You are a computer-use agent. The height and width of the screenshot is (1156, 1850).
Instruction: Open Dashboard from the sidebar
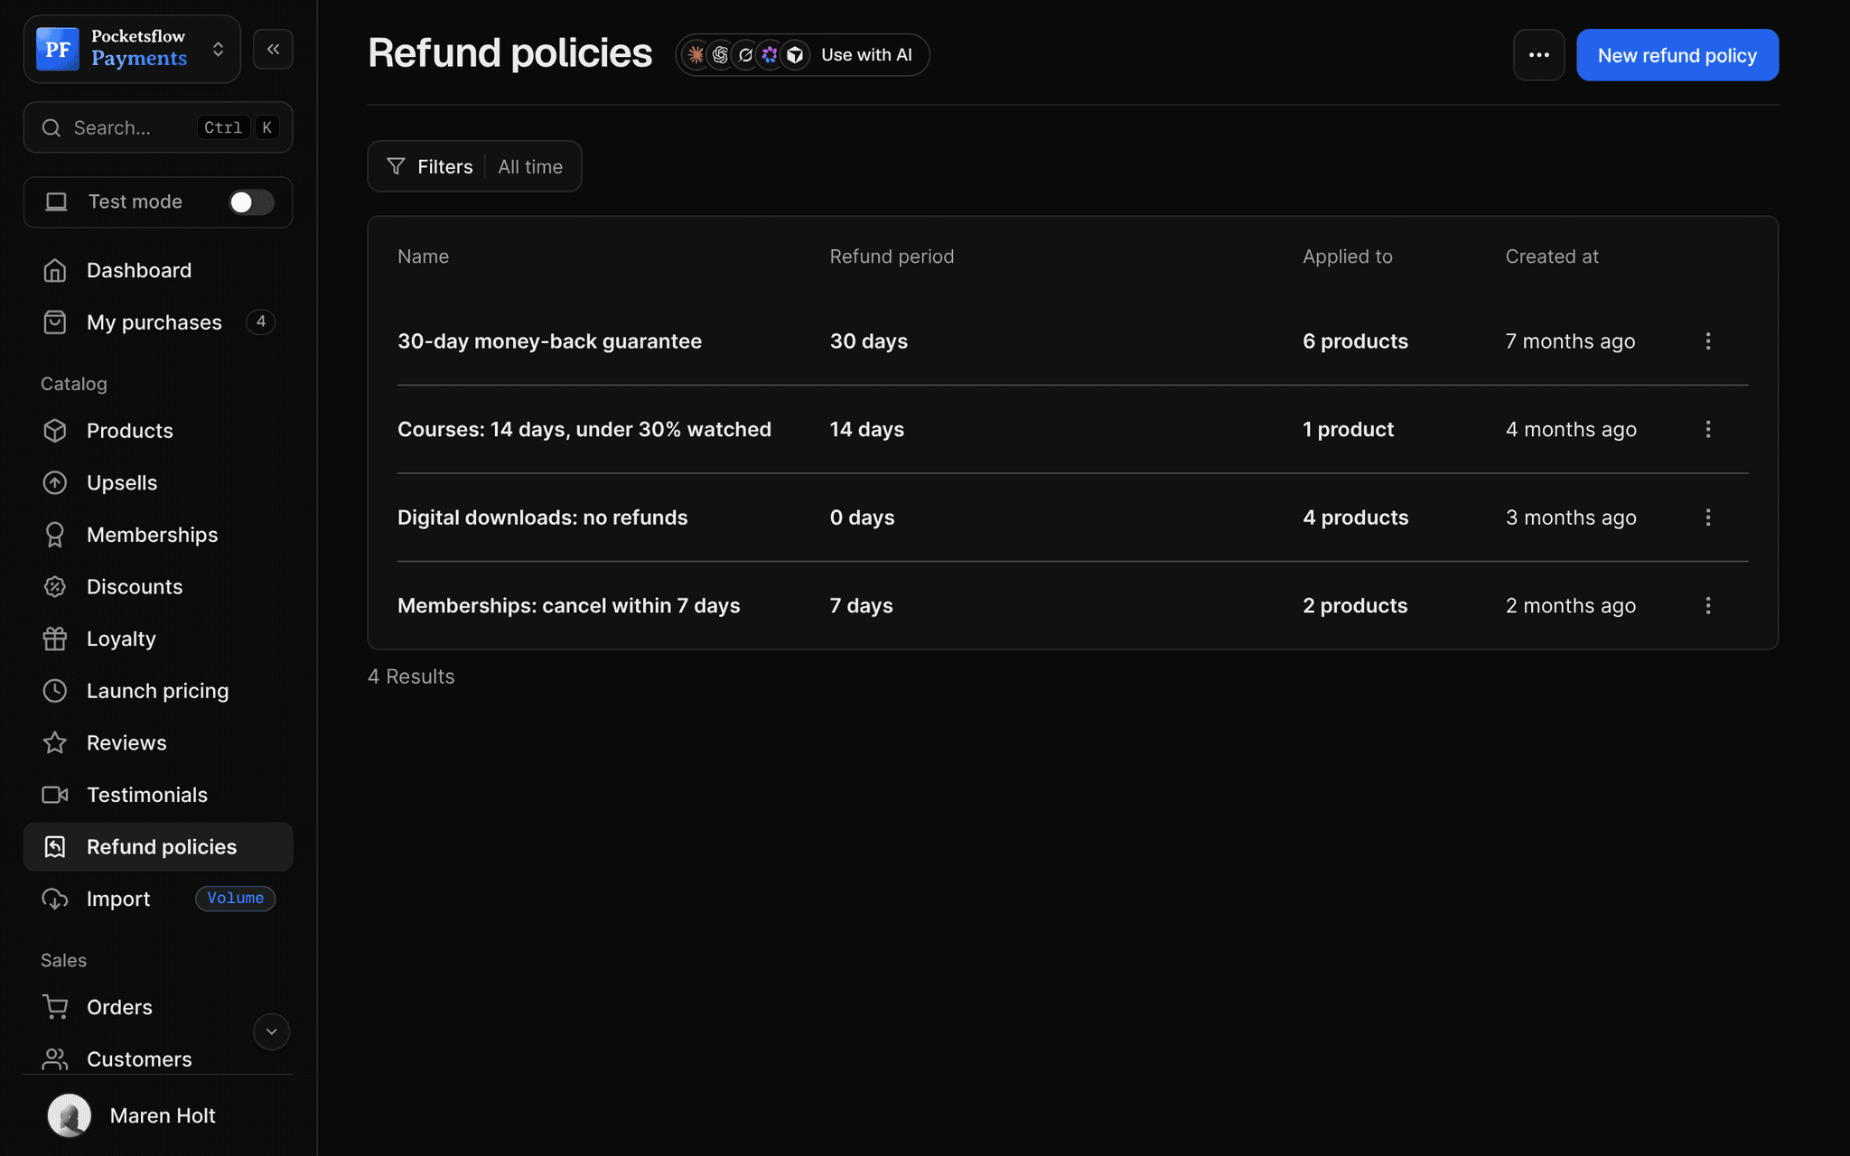click(x=158, y=270)
